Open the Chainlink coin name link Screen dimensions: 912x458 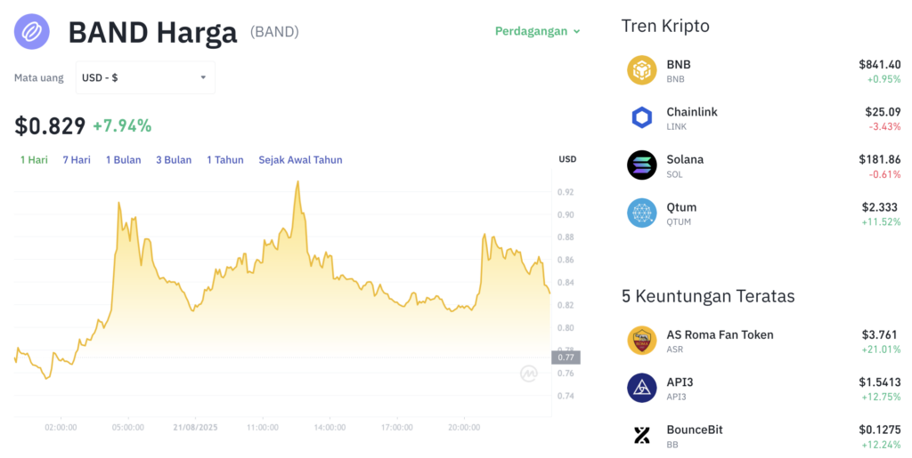point(692,112)
